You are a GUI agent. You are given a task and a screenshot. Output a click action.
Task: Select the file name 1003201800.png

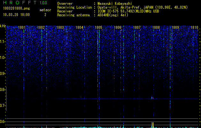click(x=17, y=8)
